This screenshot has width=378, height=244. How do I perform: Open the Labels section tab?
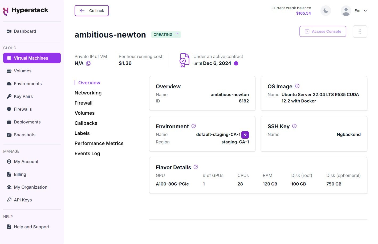click(x=82, y=133)
